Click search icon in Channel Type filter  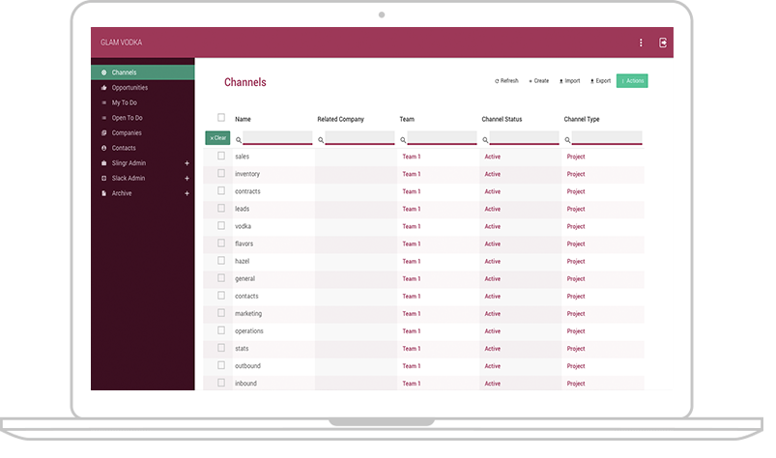pyautogui.click(x=567, y=140)
